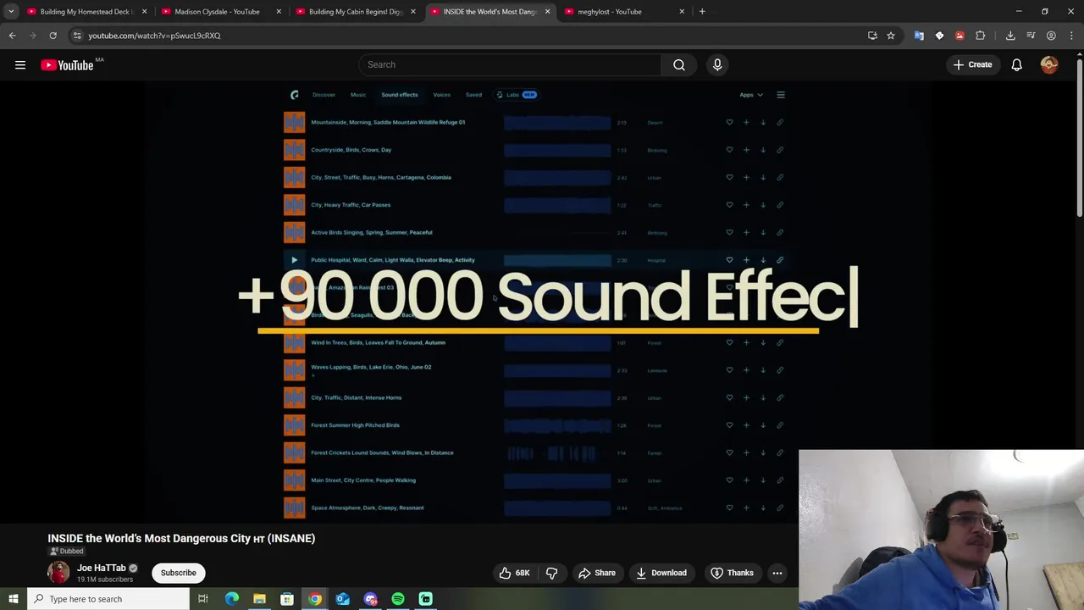The height and width of the screenshot is (610, 1084).
Task: Dislike the Joe HaTTab video
Action: pyautogui.click(x=551, y=573)
